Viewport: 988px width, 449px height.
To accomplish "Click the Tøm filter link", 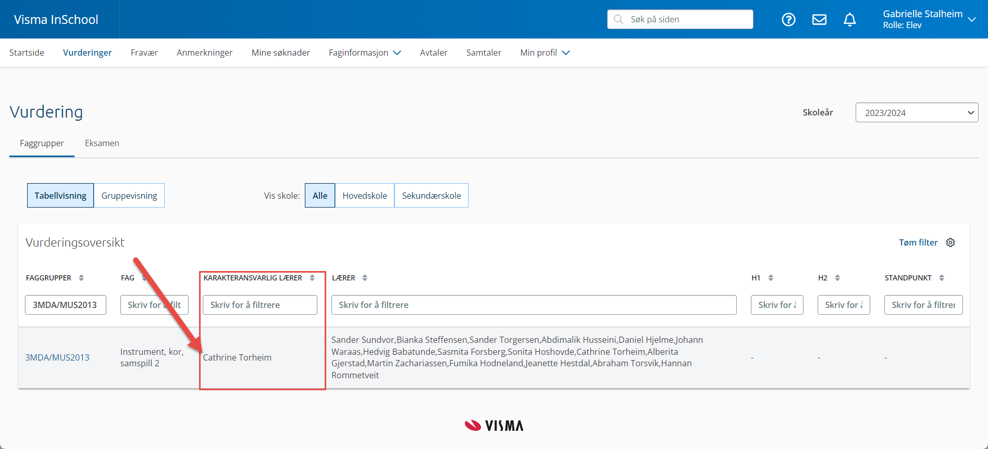I will coord(918,242).
